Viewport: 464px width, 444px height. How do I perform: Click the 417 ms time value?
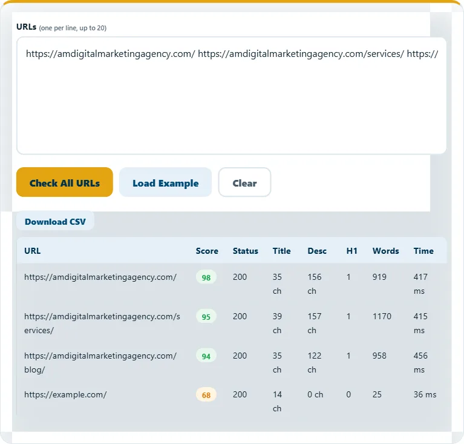[420, 284]
